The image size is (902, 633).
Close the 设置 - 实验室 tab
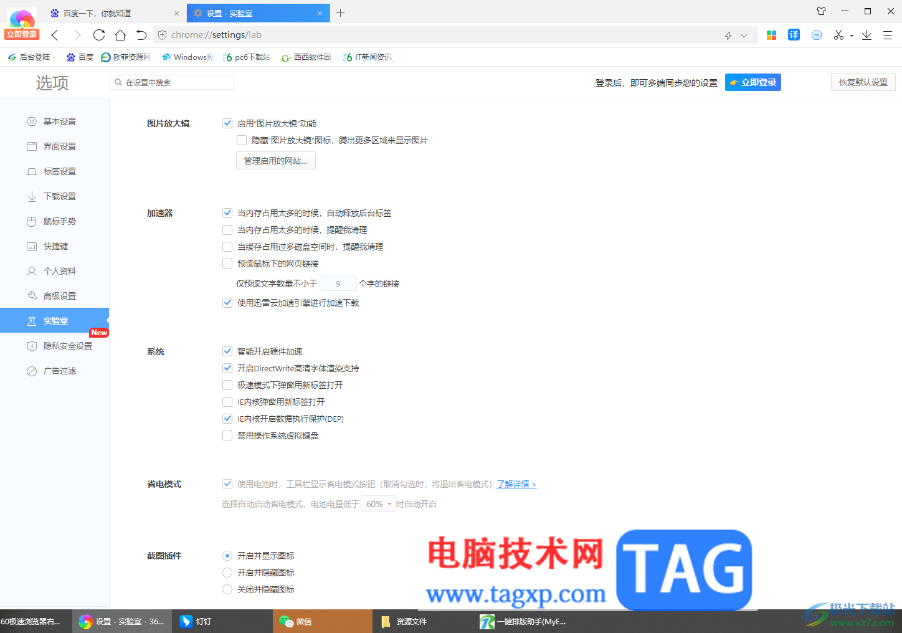tap(320, 13)
